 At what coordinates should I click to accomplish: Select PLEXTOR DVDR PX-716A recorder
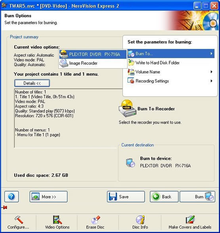tap(93, 54)
